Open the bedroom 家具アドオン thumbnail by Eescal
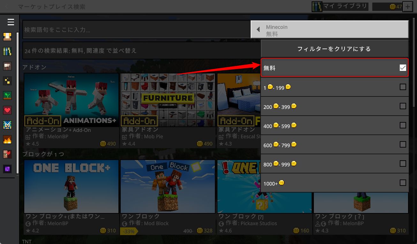 [x=239, y=100]
